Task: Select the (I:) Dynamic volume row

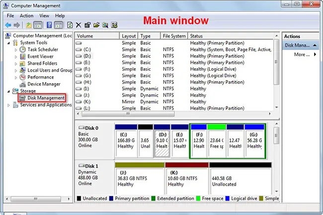Action: 174,89
